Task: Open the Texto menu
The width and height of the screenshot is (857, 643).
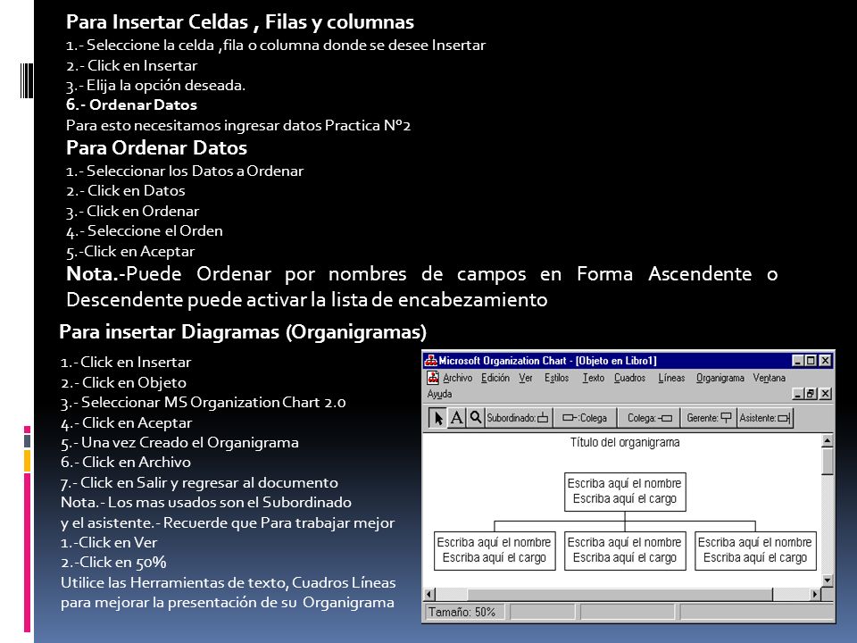Action: click(593, 378)
